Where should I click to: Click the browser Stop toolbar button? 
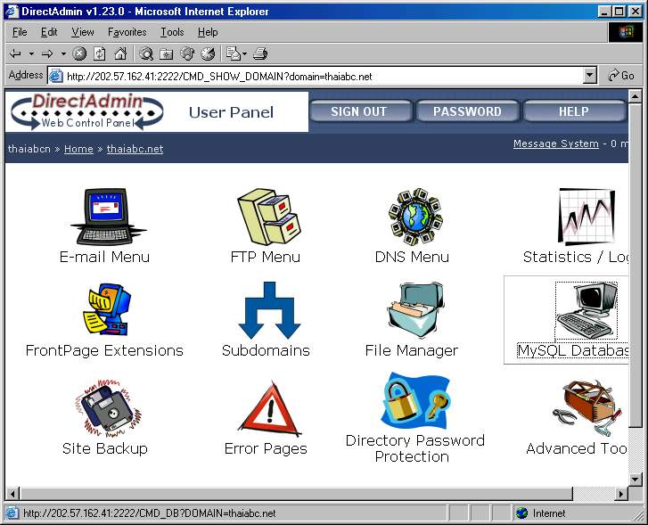pyautogui.click(x=79, y=53)
